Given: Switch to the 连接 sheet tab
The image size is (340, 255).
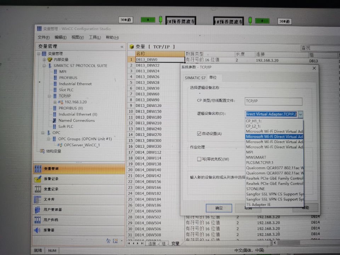Looking at the screenshot, I should [152, 244].
